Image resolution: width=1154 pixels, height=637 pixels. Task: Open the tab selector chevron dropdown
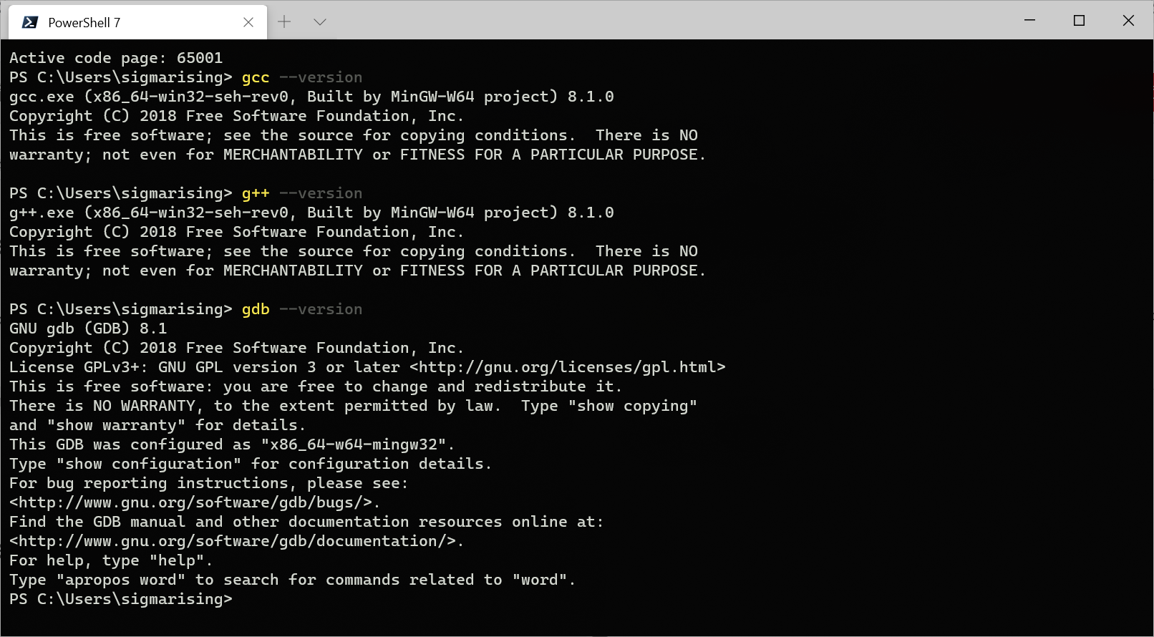point(320,21)
